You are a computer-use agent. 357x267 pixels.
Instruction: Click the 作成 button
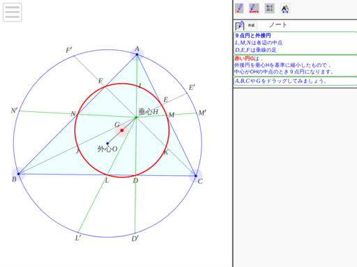(251, 25)
